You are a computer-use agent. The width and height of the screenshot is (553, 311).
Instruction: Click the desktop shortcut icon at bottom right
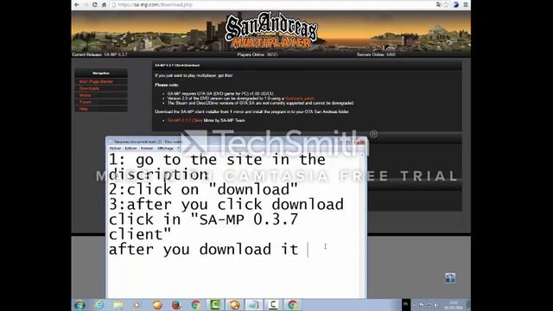tap(450, 278)
